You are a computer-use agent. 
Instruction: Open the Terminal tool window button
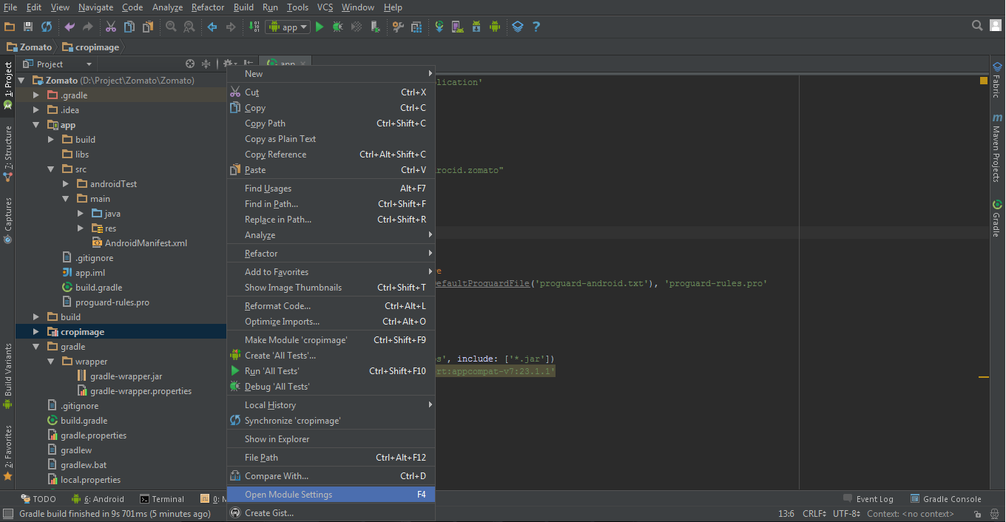pyautogui.click(x=162, y=499)
